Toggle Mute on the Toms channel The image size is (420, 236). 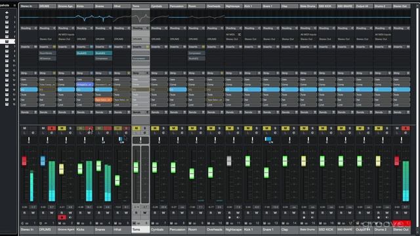pos(136,128)
